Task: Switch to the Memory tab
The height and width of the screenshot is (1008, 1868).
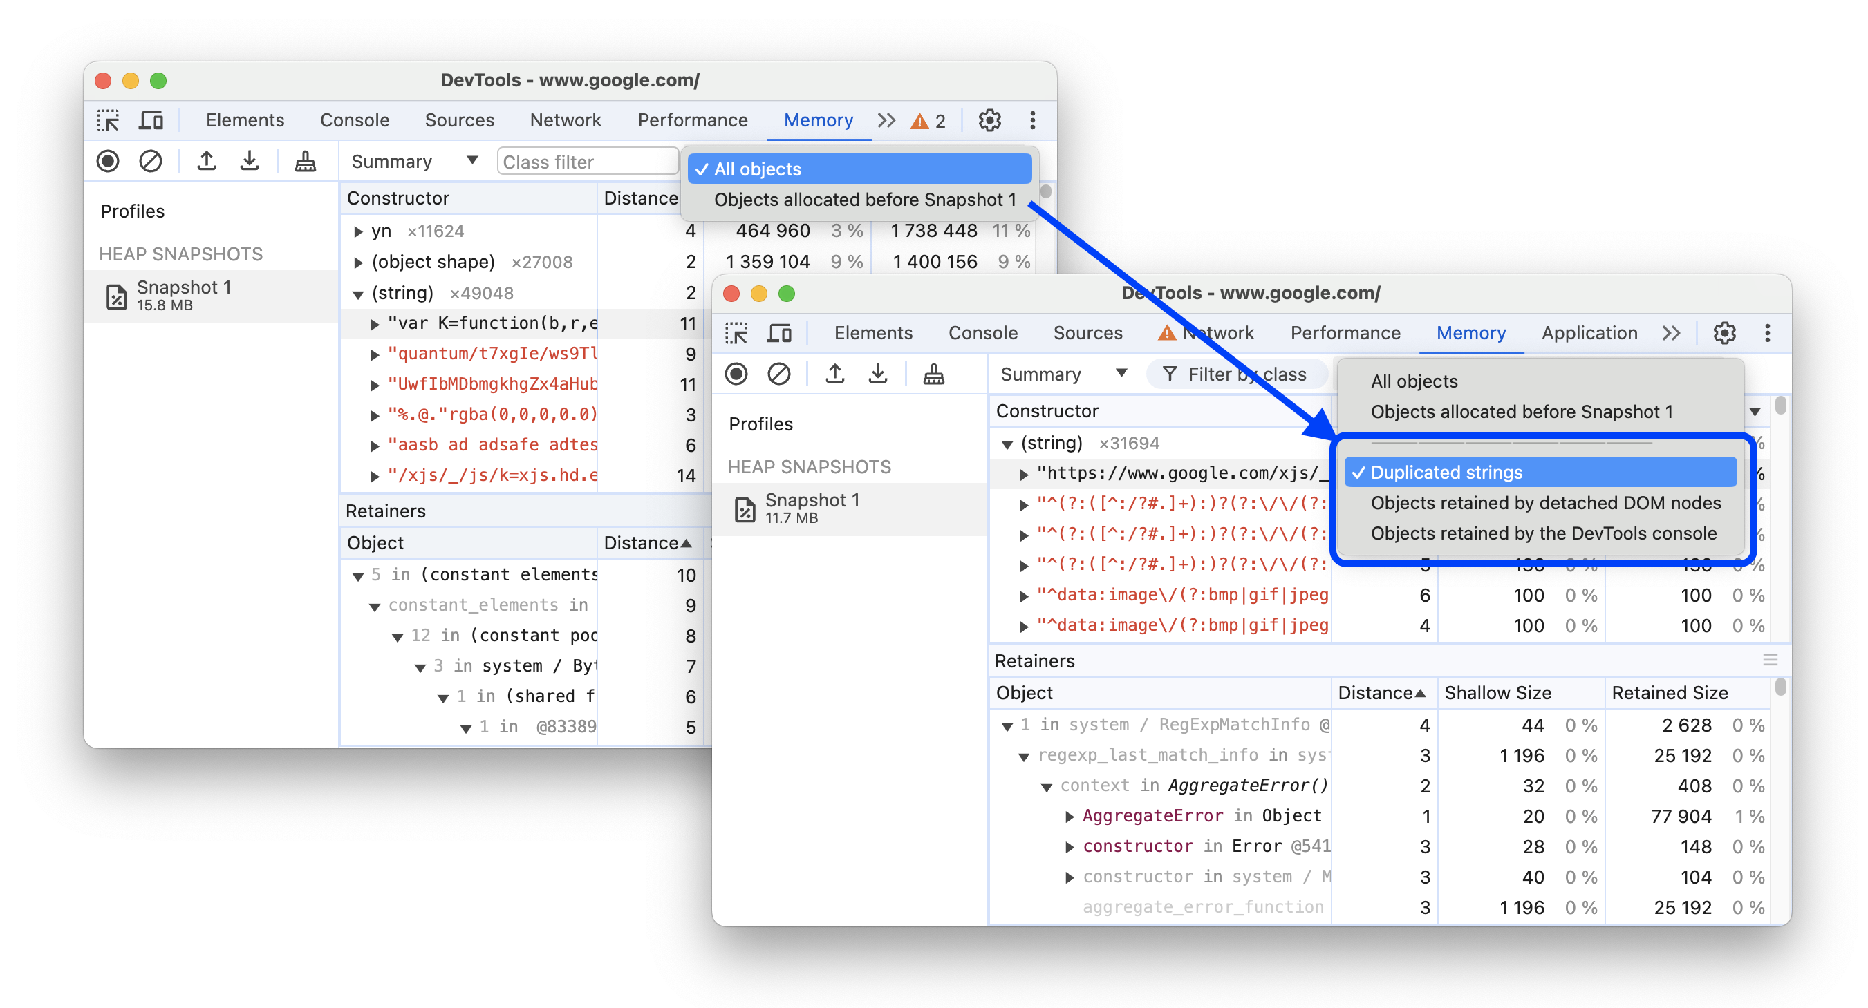Action: (1469, 333)
